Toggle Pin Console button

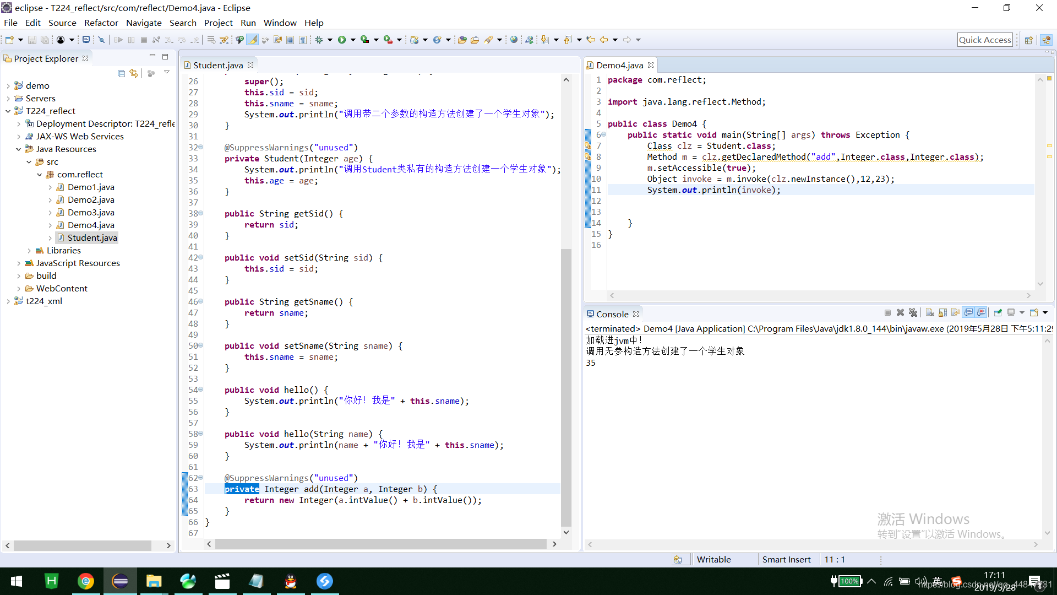(998, 313)
